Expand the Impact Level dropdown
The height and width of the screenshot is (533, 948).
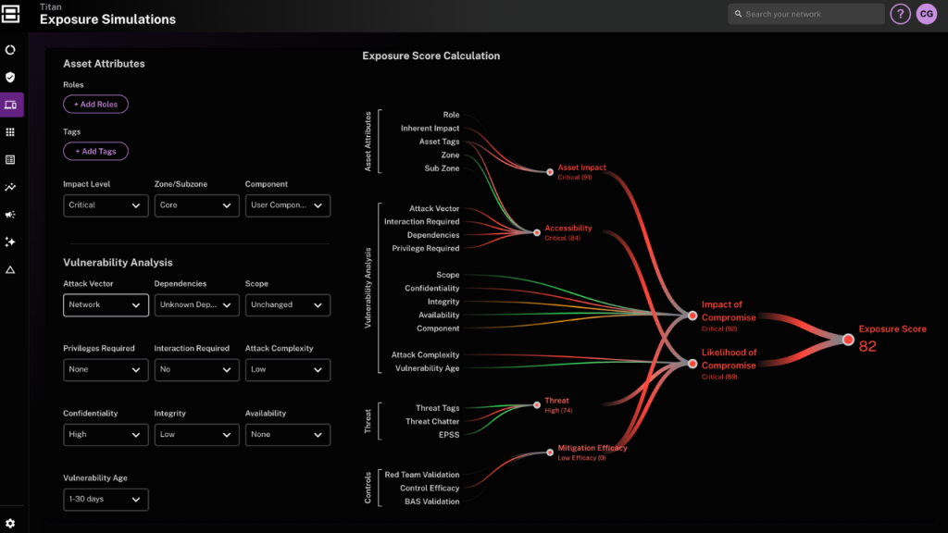[x=106, y=205]
